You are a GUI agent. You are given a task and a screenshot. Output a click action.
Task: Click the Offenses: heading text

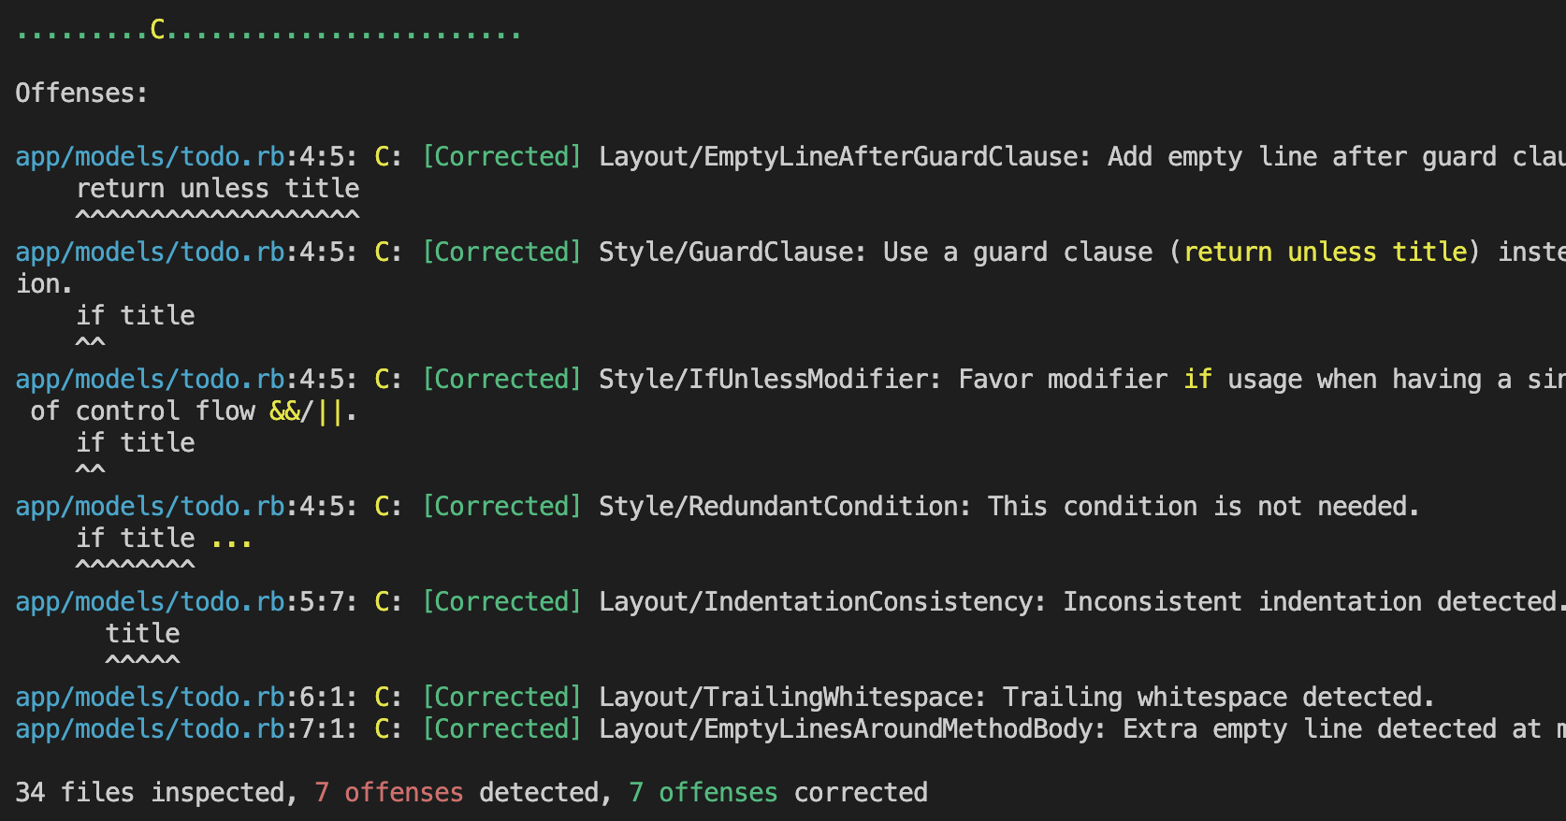point(81,94)
